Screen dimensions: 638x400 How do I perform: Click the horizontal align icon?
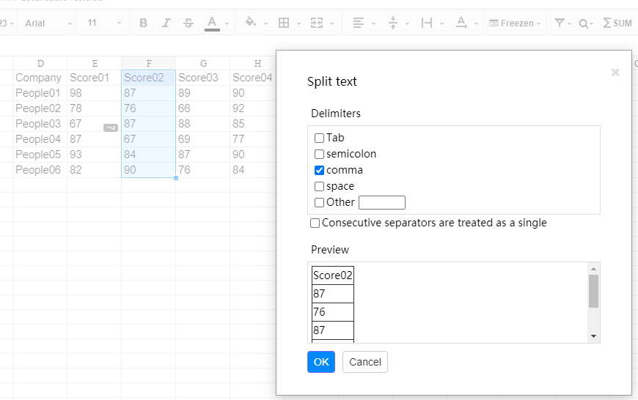tap(359, 23)
